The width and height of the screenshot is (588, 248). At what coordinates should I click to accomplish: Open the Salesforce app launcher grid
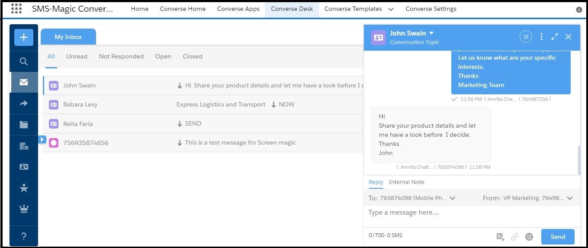[x=16, y=9]
